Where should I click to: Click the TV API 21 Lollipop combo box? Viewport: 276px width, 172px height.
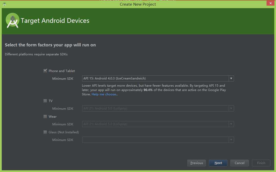pyautogui.click(x=158, y=108)
